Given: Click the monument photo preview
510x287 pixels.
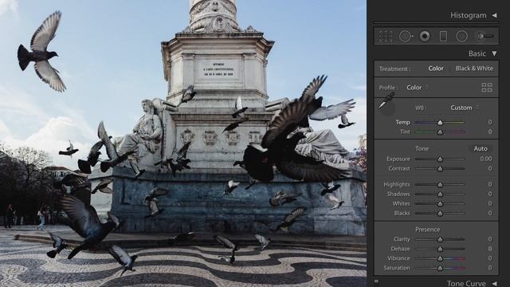Looking at the screenshot, I should [x=183, y=143].
